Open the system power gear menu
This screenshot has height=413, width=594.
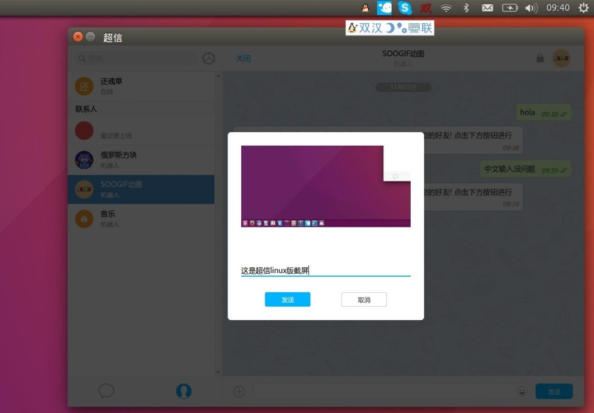coord(583,8)
